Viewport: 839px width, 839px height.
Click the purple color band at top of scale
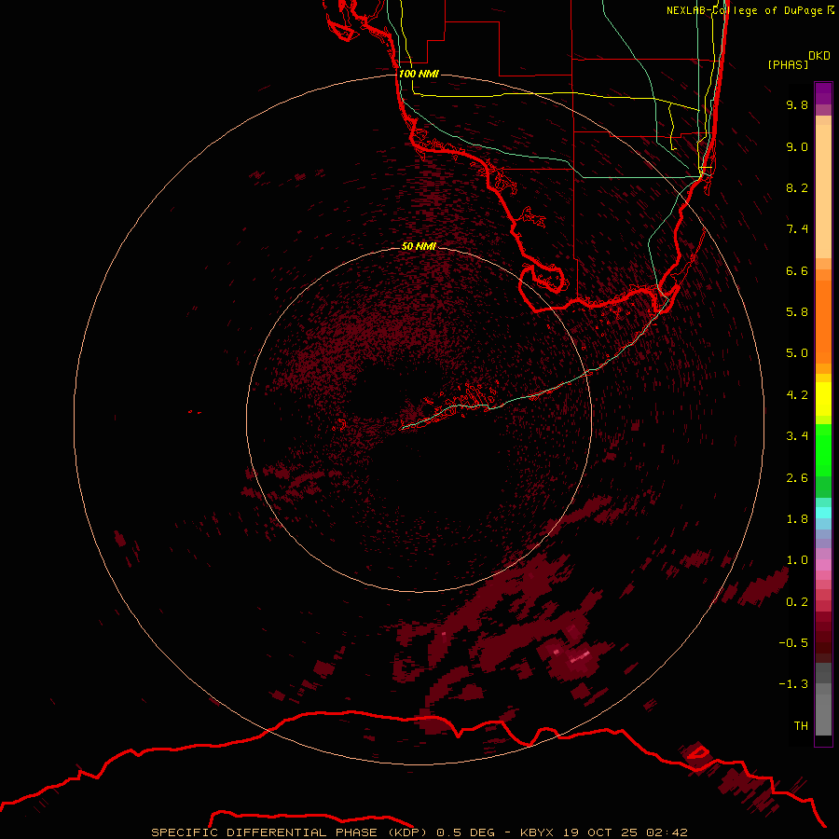tap(823, 93)
